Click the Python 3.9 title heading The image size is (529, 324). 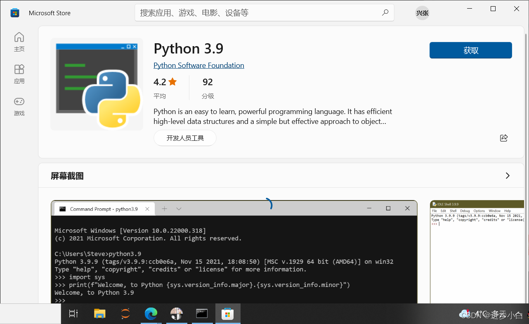[x=189, y=49]
